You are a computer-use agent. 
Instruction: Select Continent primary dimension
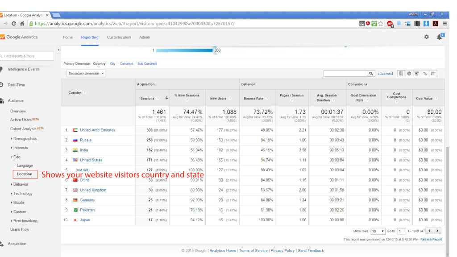[126, 64]
